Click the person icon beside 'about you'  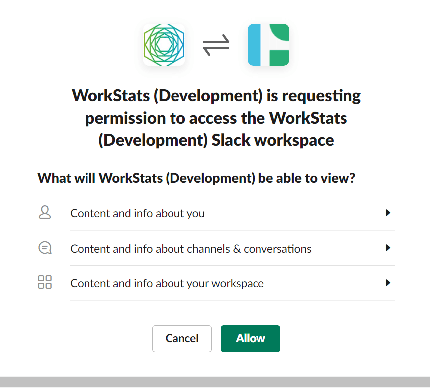point(45,212)
